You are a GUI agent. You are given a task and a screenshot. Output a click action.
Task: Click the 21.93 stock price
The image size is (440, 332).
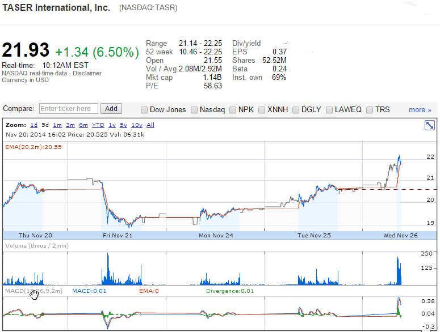click(26, 50)
